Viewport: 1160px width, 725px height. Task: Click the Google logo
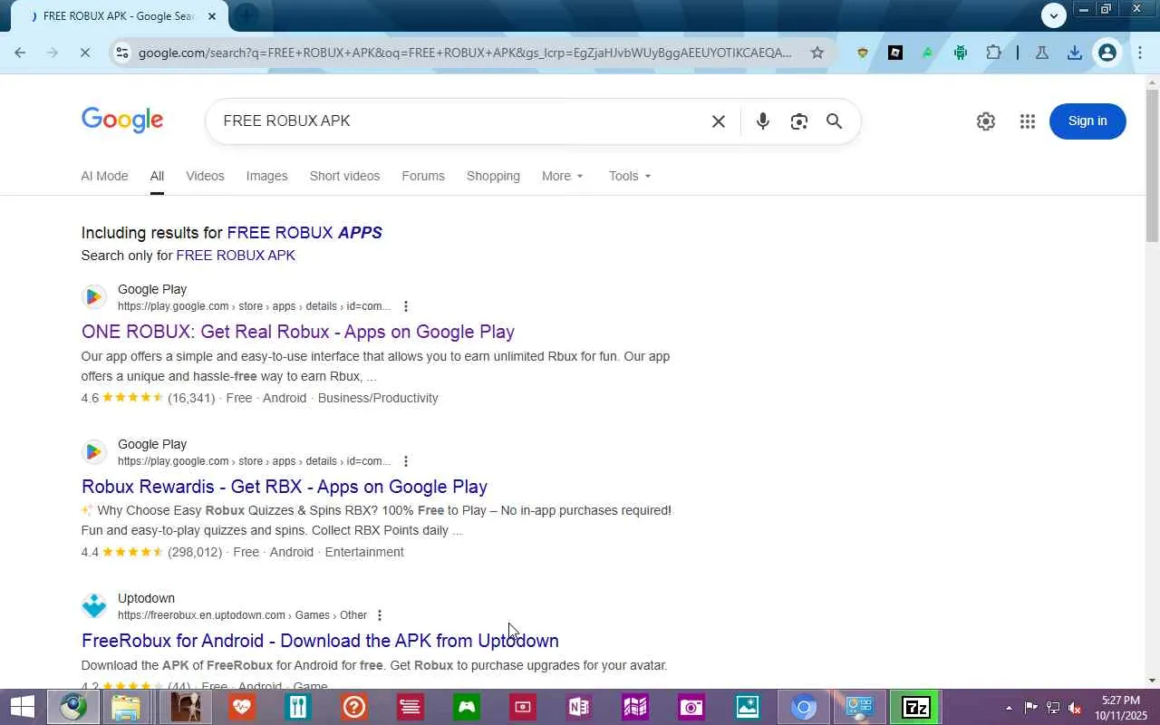pos(122,121)
